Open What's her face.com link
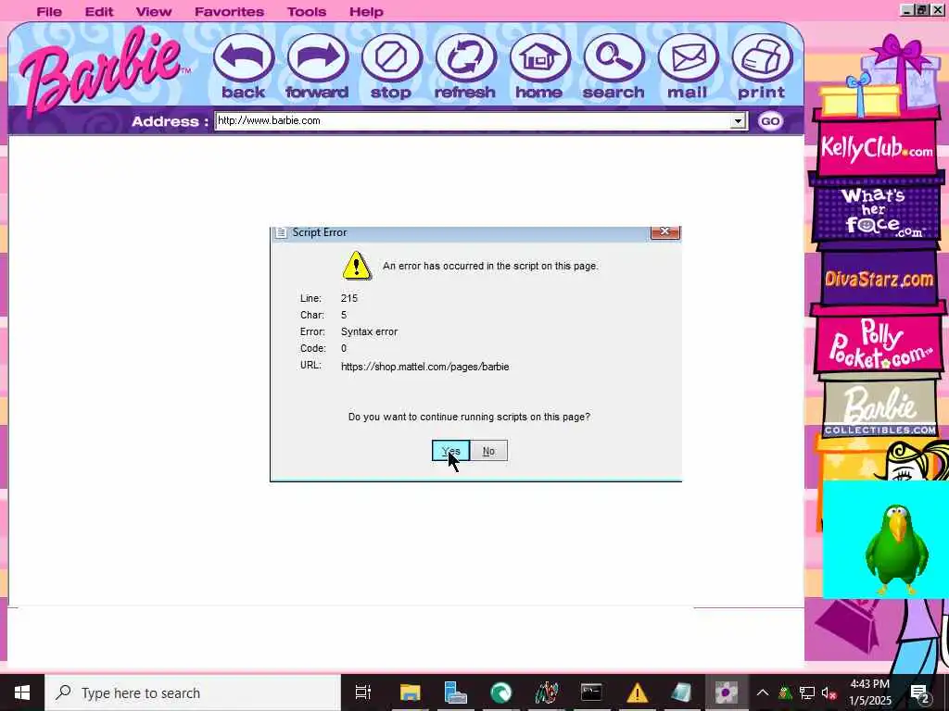Image resolution: width=949 pixels, height=711 pixels. 878,212
